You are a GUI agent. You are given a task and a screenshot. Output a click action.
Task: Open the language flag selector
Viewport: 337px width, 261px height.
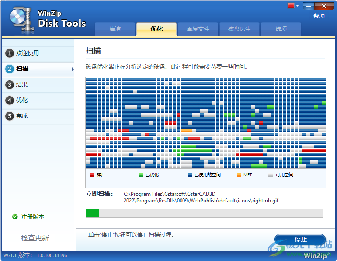point(291,6)
